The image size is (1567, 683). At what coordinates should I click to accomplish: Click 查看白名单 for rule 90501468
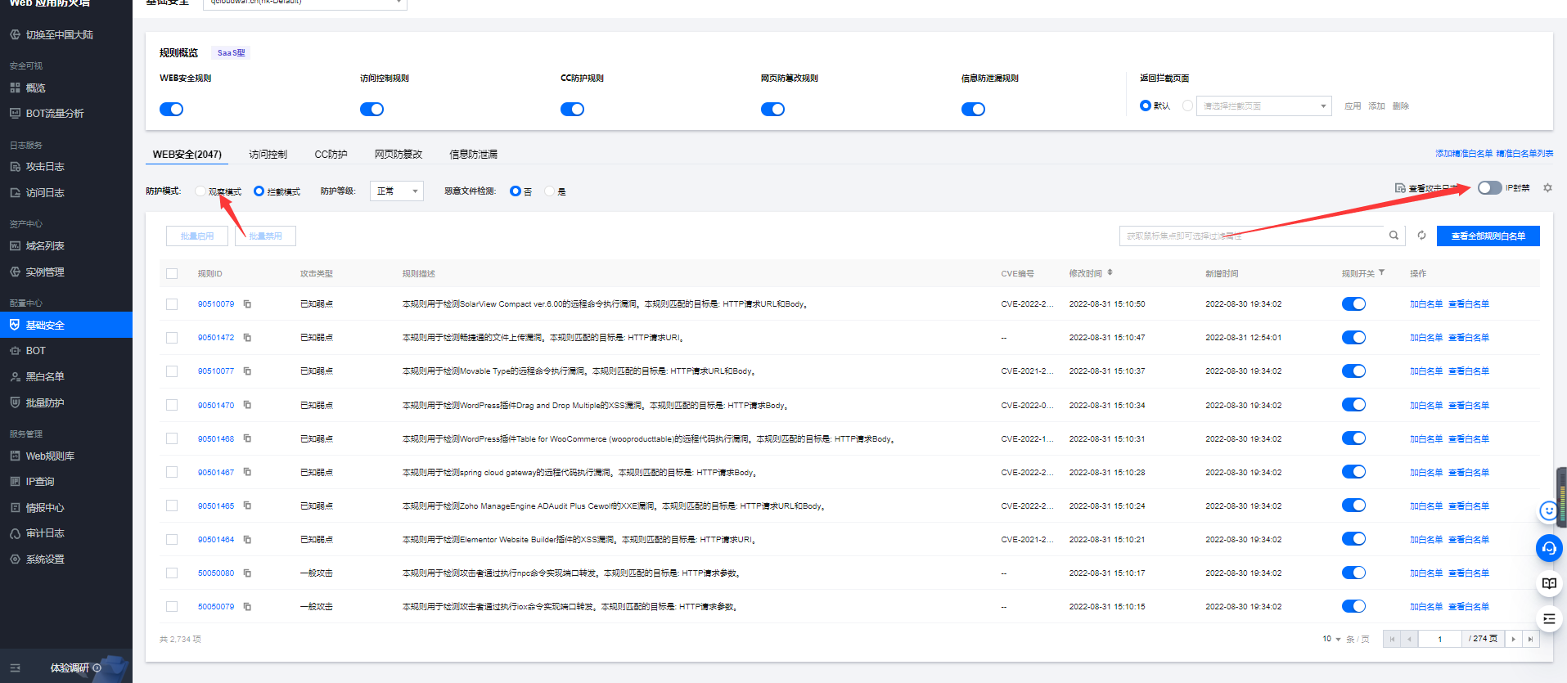click(1469, 439)
